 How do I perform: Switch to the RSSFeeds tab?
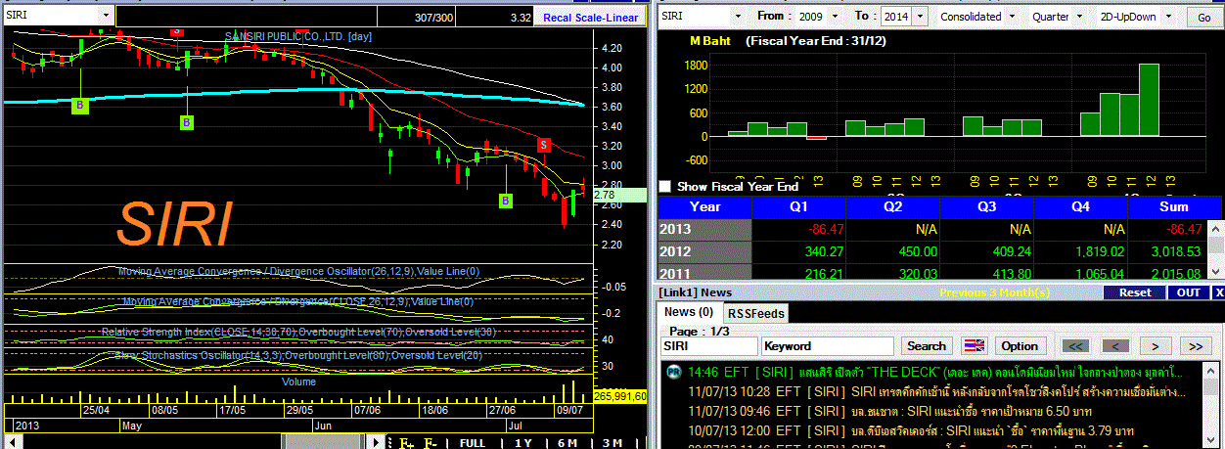(755, 313)
